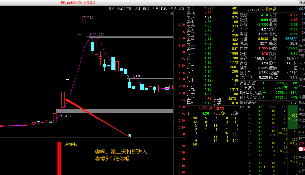Click the 标记 mark button
This screenshot has width=305, height=175.
pos(164,8)
